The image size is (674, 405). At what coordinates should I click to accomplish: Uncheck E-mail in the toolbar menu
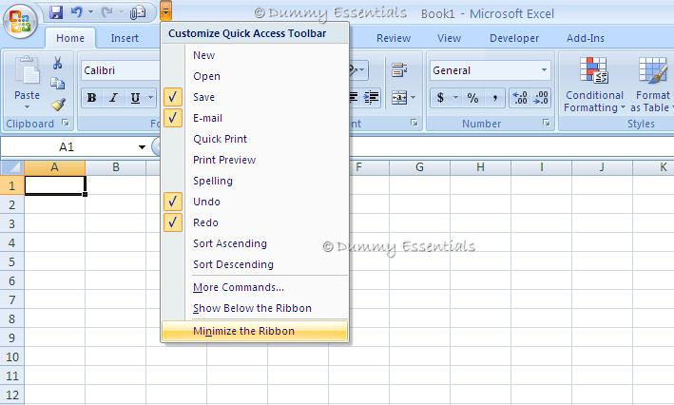coord(255,118)
